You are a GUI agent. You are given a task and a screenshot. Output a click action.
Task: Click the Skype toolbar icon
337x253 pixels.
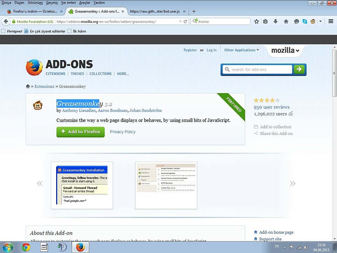(305, 21)
